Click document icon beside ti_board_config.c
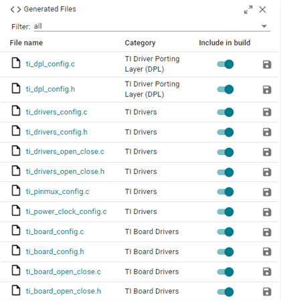This screenshot has height=301, width=281. point(16,230)
